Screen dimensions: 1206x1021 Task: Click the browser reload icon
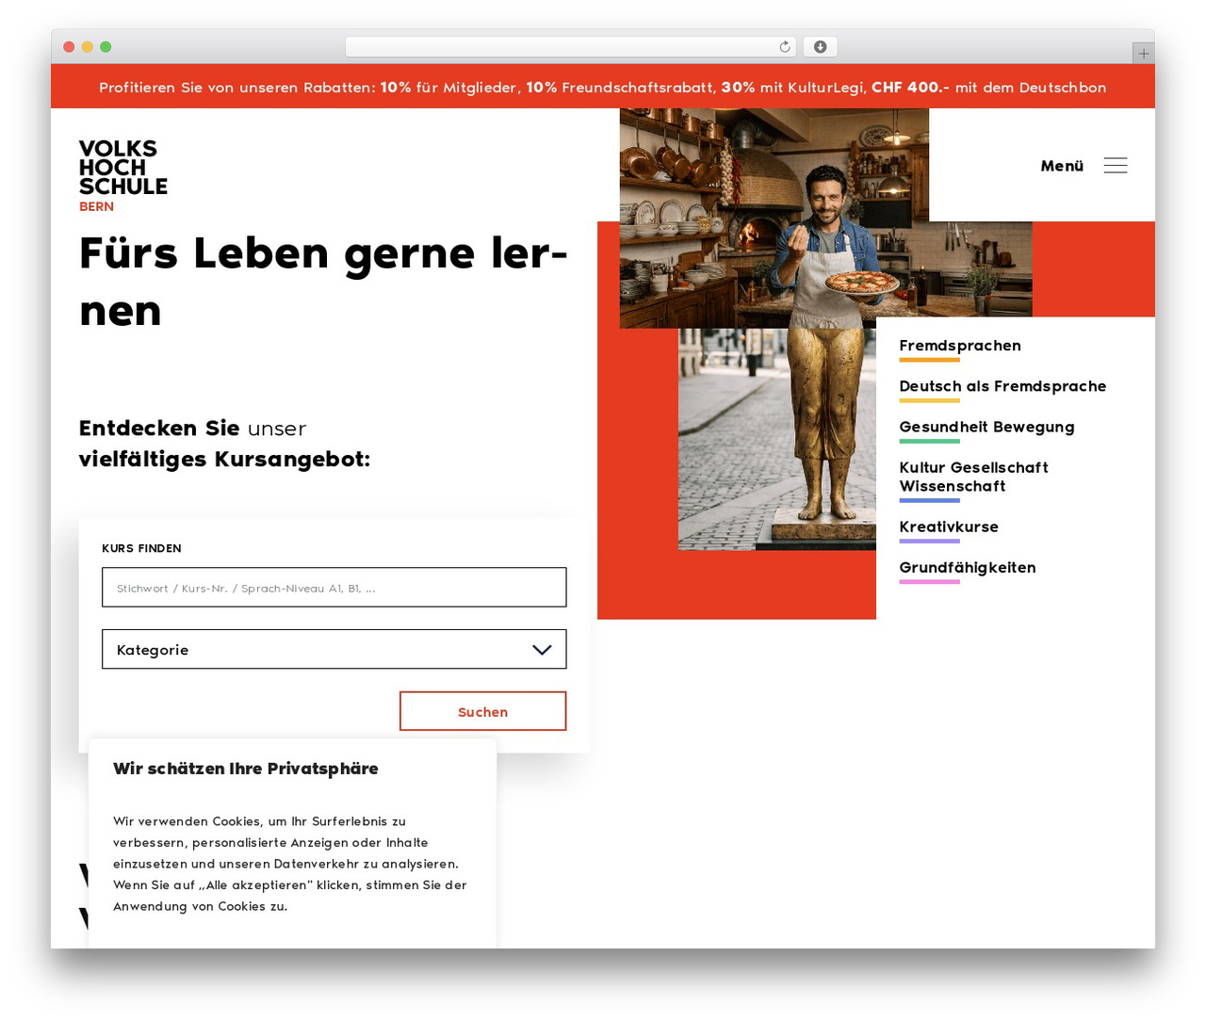pos(785,47)
